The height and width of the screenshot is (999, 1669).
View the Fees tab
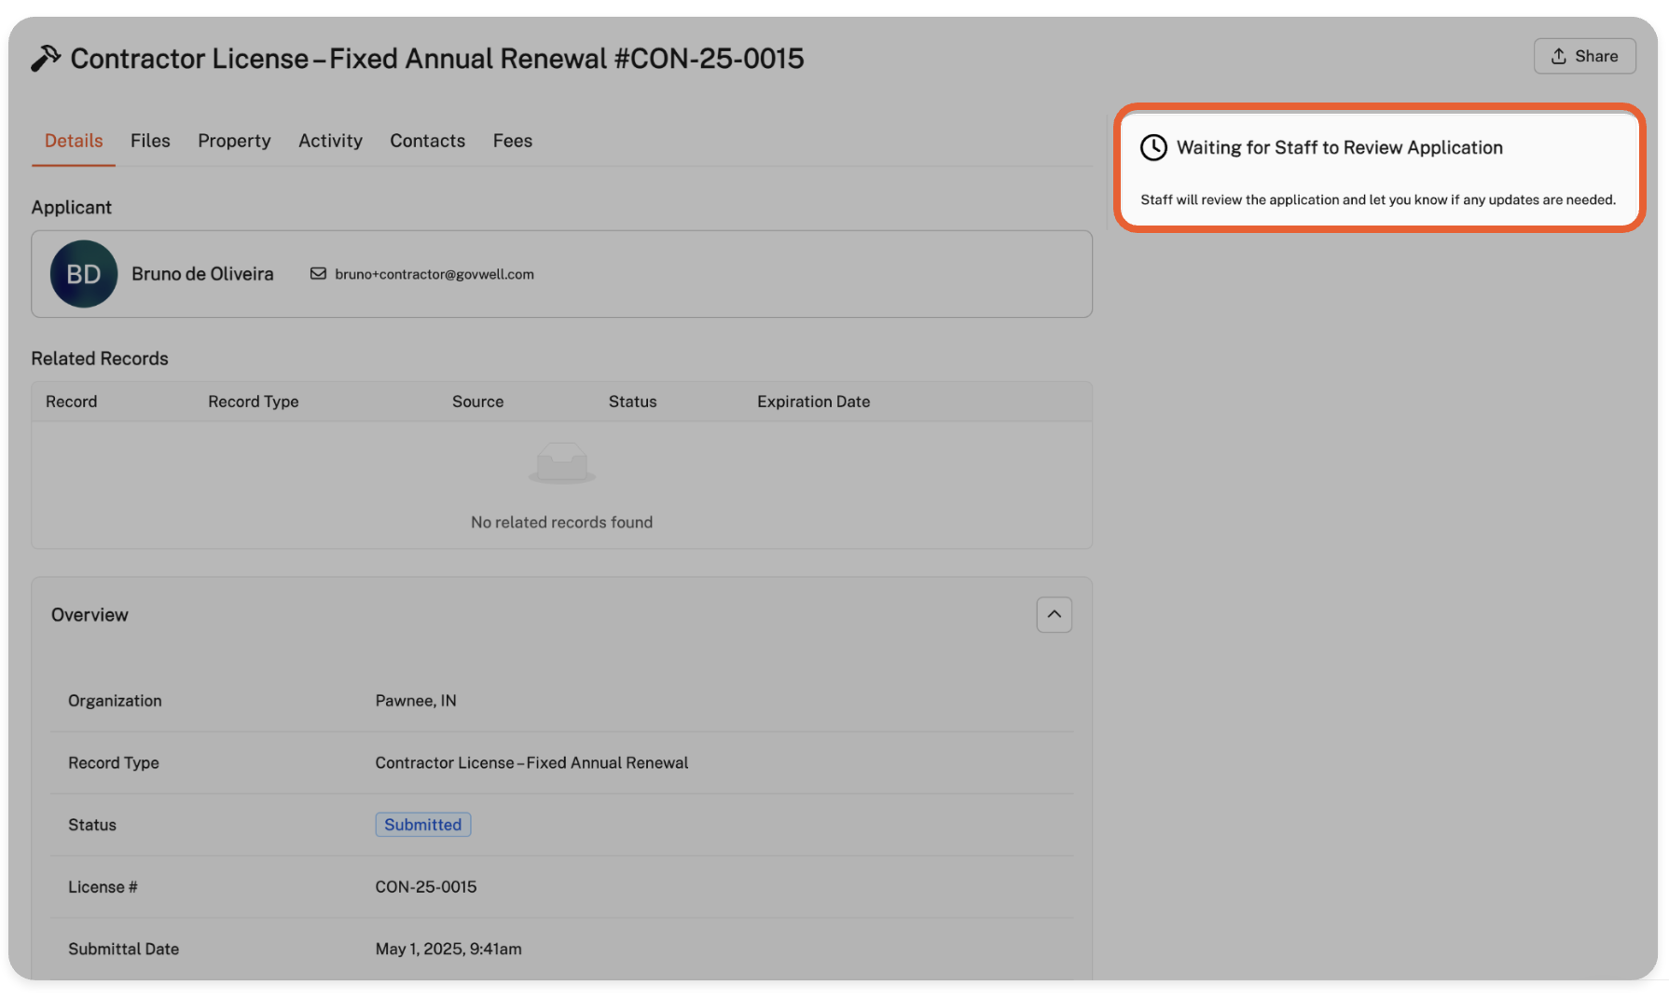click(x=512, y=141)
